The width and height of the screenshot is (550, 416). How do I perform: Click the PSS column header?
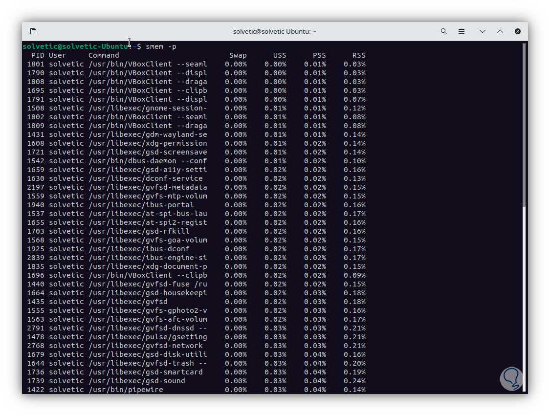tap(319, 55)
